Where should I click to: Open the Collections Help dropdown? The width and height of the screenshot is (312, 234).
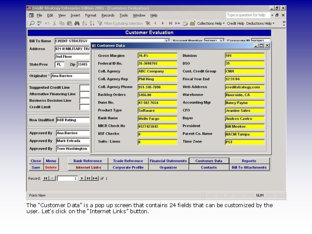click(x=211, y=23)
